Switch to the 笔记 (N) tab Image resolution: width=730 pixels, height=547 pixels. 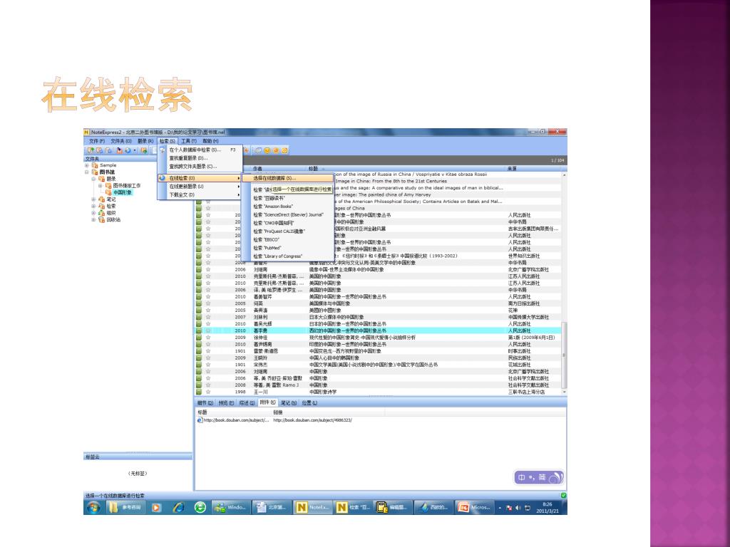pyautogui.click(x=289, y=403)
